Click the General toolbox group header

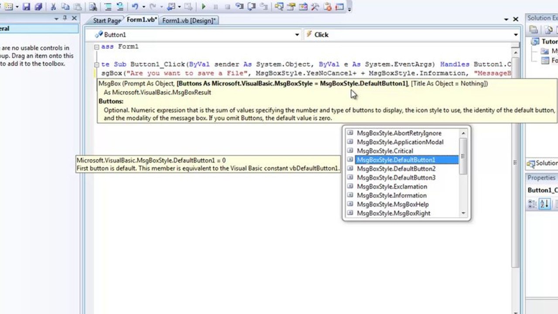(x=39, y=29)
